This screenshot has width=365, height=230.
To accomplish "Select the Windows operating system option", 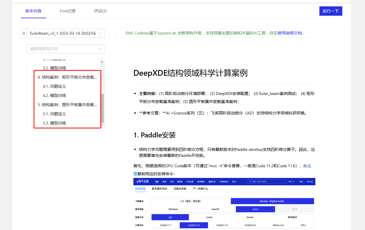I will [x=173, y=209].
